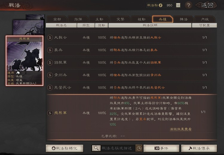Click the 可配置 column header
The image size is (224, 155).
coord(204,25)
